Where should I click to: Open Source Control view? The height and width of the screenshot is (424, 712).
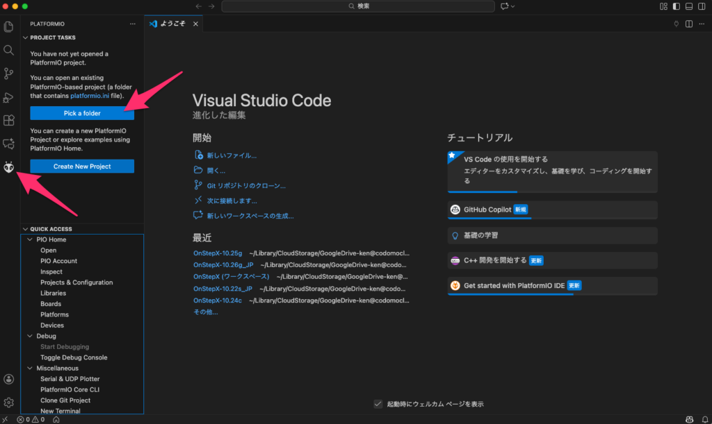pos(9,73)
